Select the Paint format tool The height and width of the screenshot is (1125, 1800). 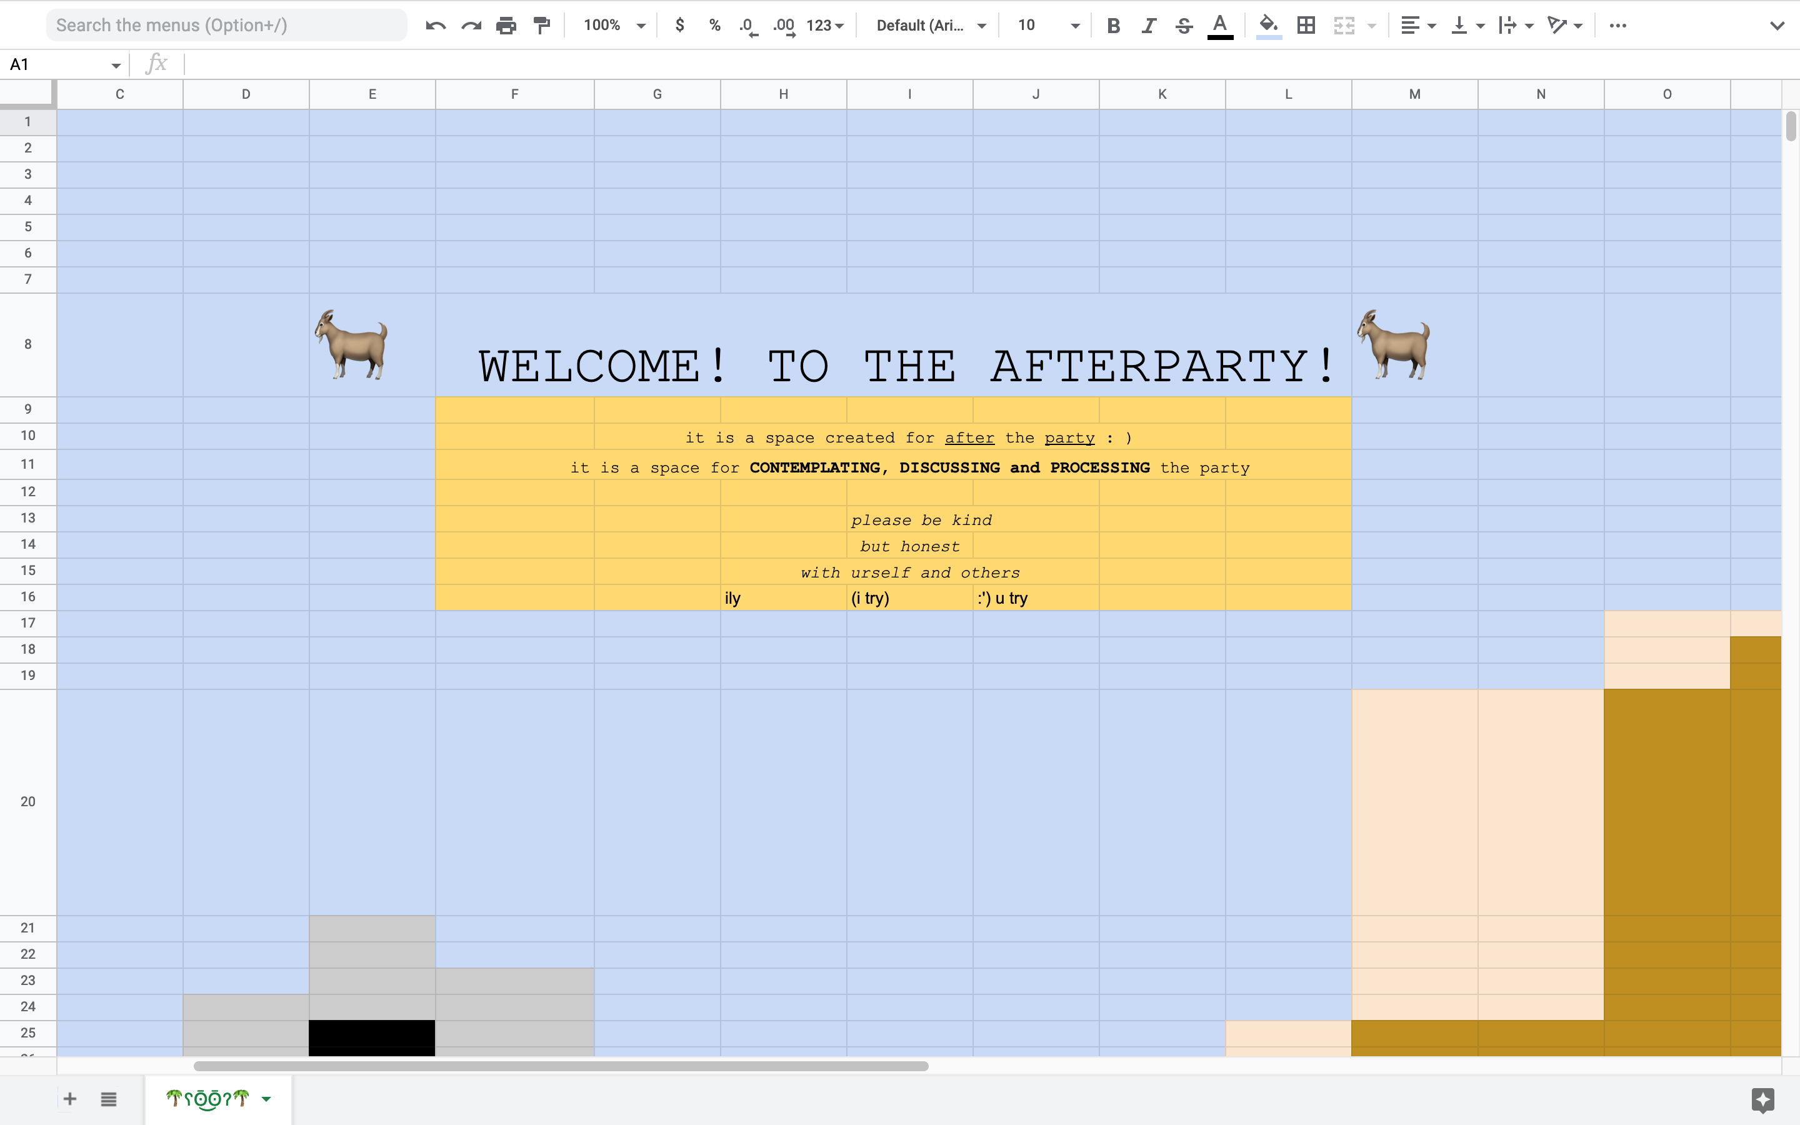pyautogui.click(x=541, y=26)
